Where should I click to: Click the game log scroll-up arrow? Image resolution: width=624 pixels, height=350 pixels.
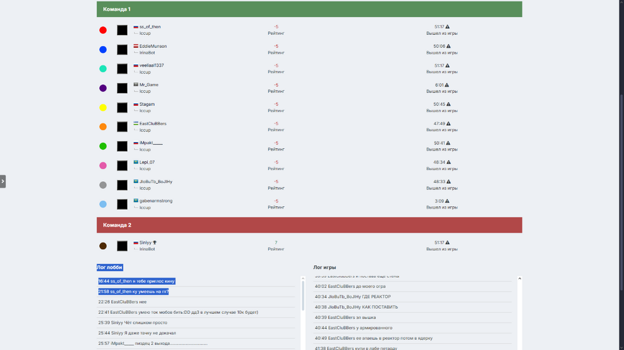click(x=519, y=278)
